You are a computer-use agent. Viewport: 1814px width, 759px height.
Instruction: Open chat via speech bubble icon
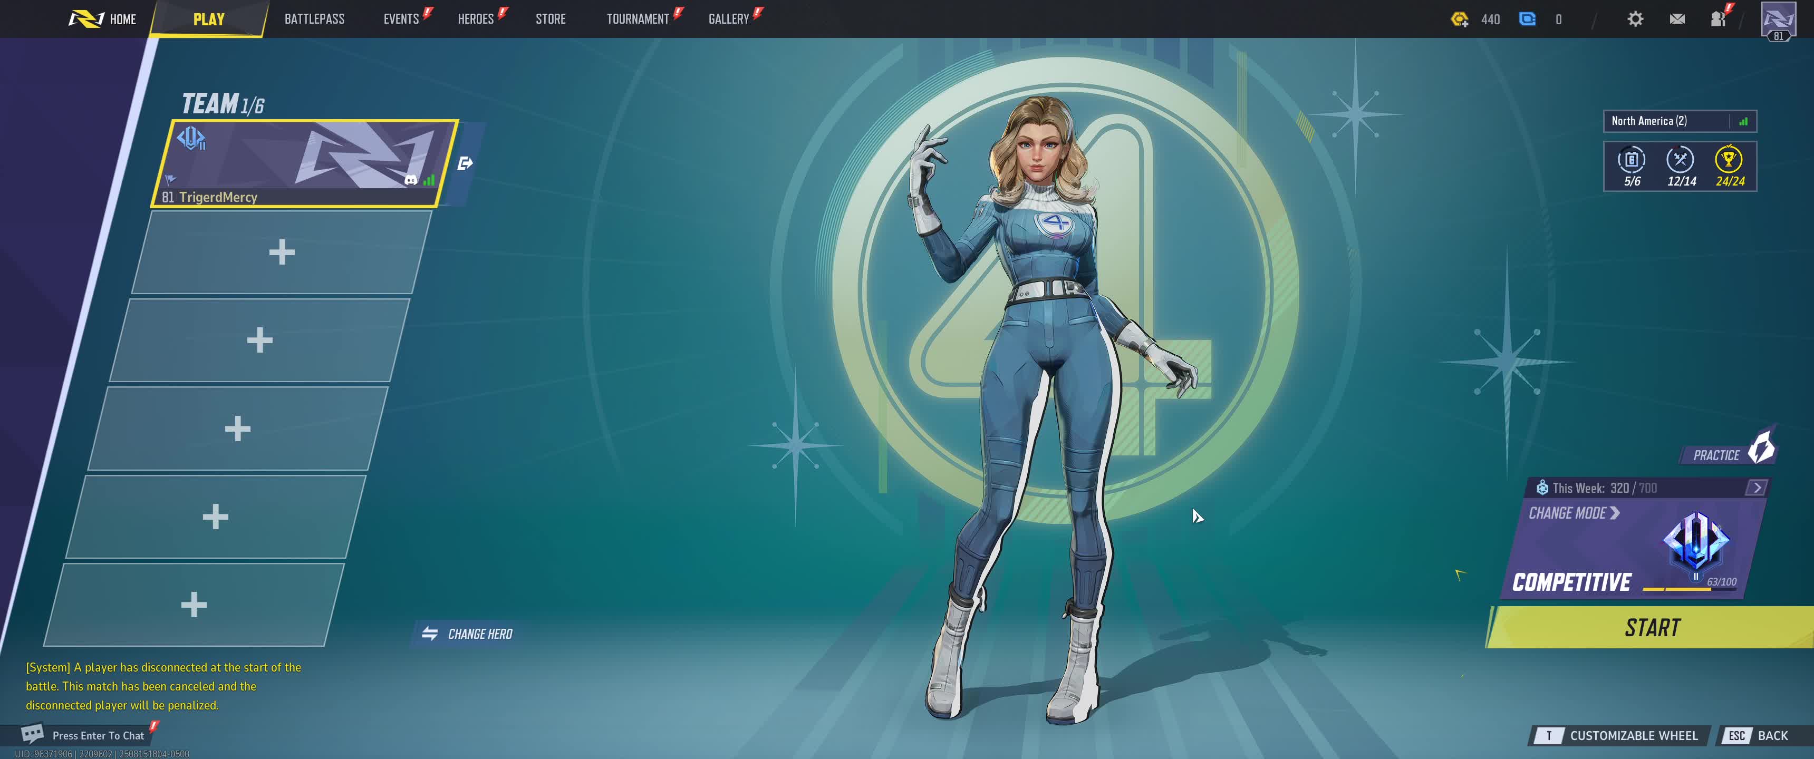click(32, 734)
